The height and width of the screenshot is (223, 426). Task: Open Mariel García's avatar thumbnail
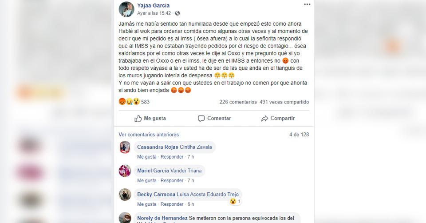coord(125,171)
